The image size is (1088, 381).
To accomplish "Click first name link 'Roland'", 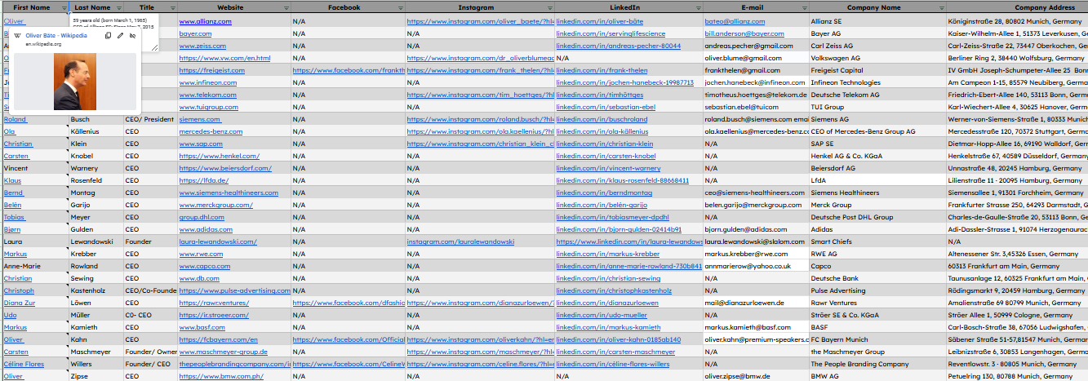I will (x=16, y=119).
